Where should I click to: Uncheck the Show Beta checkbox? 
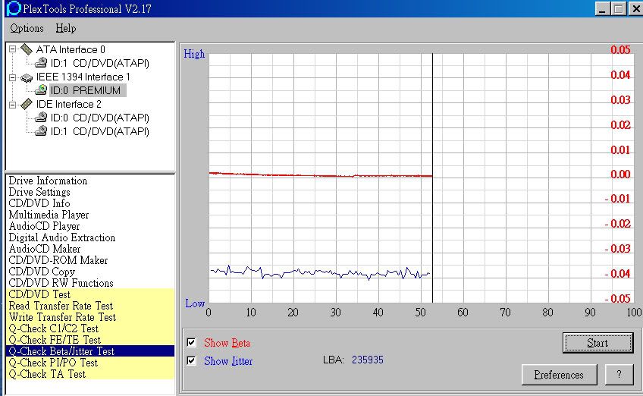coord(192,342)
